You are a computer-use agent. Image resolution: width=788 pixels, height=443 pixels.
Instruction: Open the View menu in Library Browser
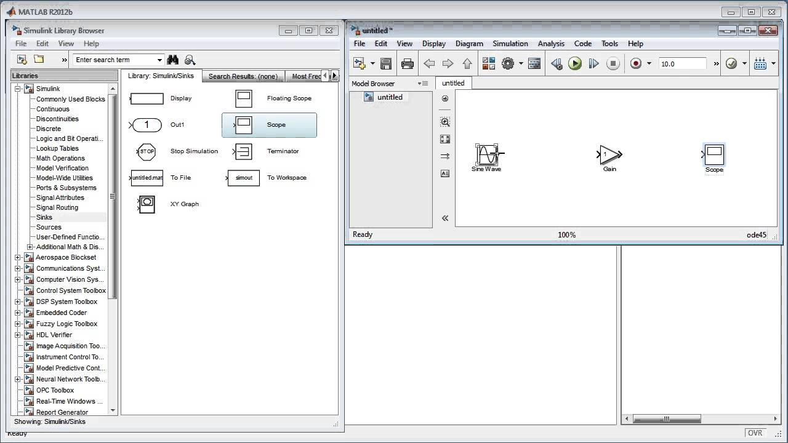point(66,44)
